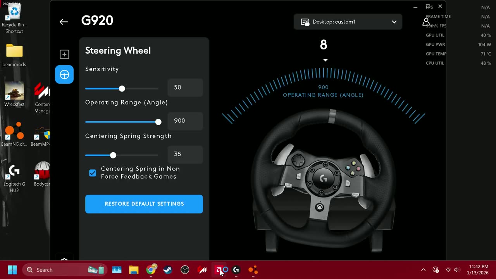
Task: Select the Bodycam desktop shortcut
Action: (42, 174)
